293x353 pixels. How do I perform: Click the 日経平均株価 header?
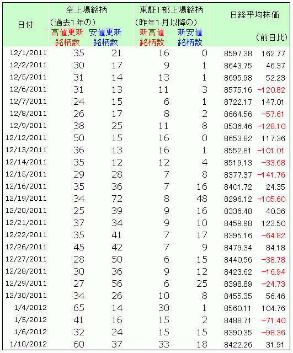[255, 15]
